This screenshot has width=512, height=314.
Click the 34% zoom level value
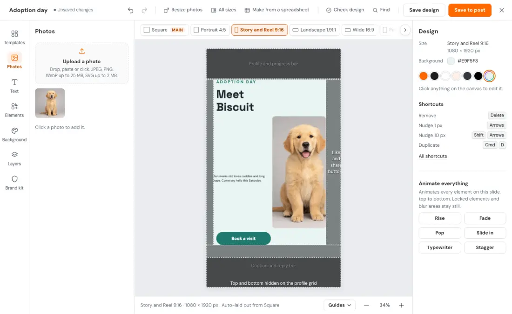point(384,305)
